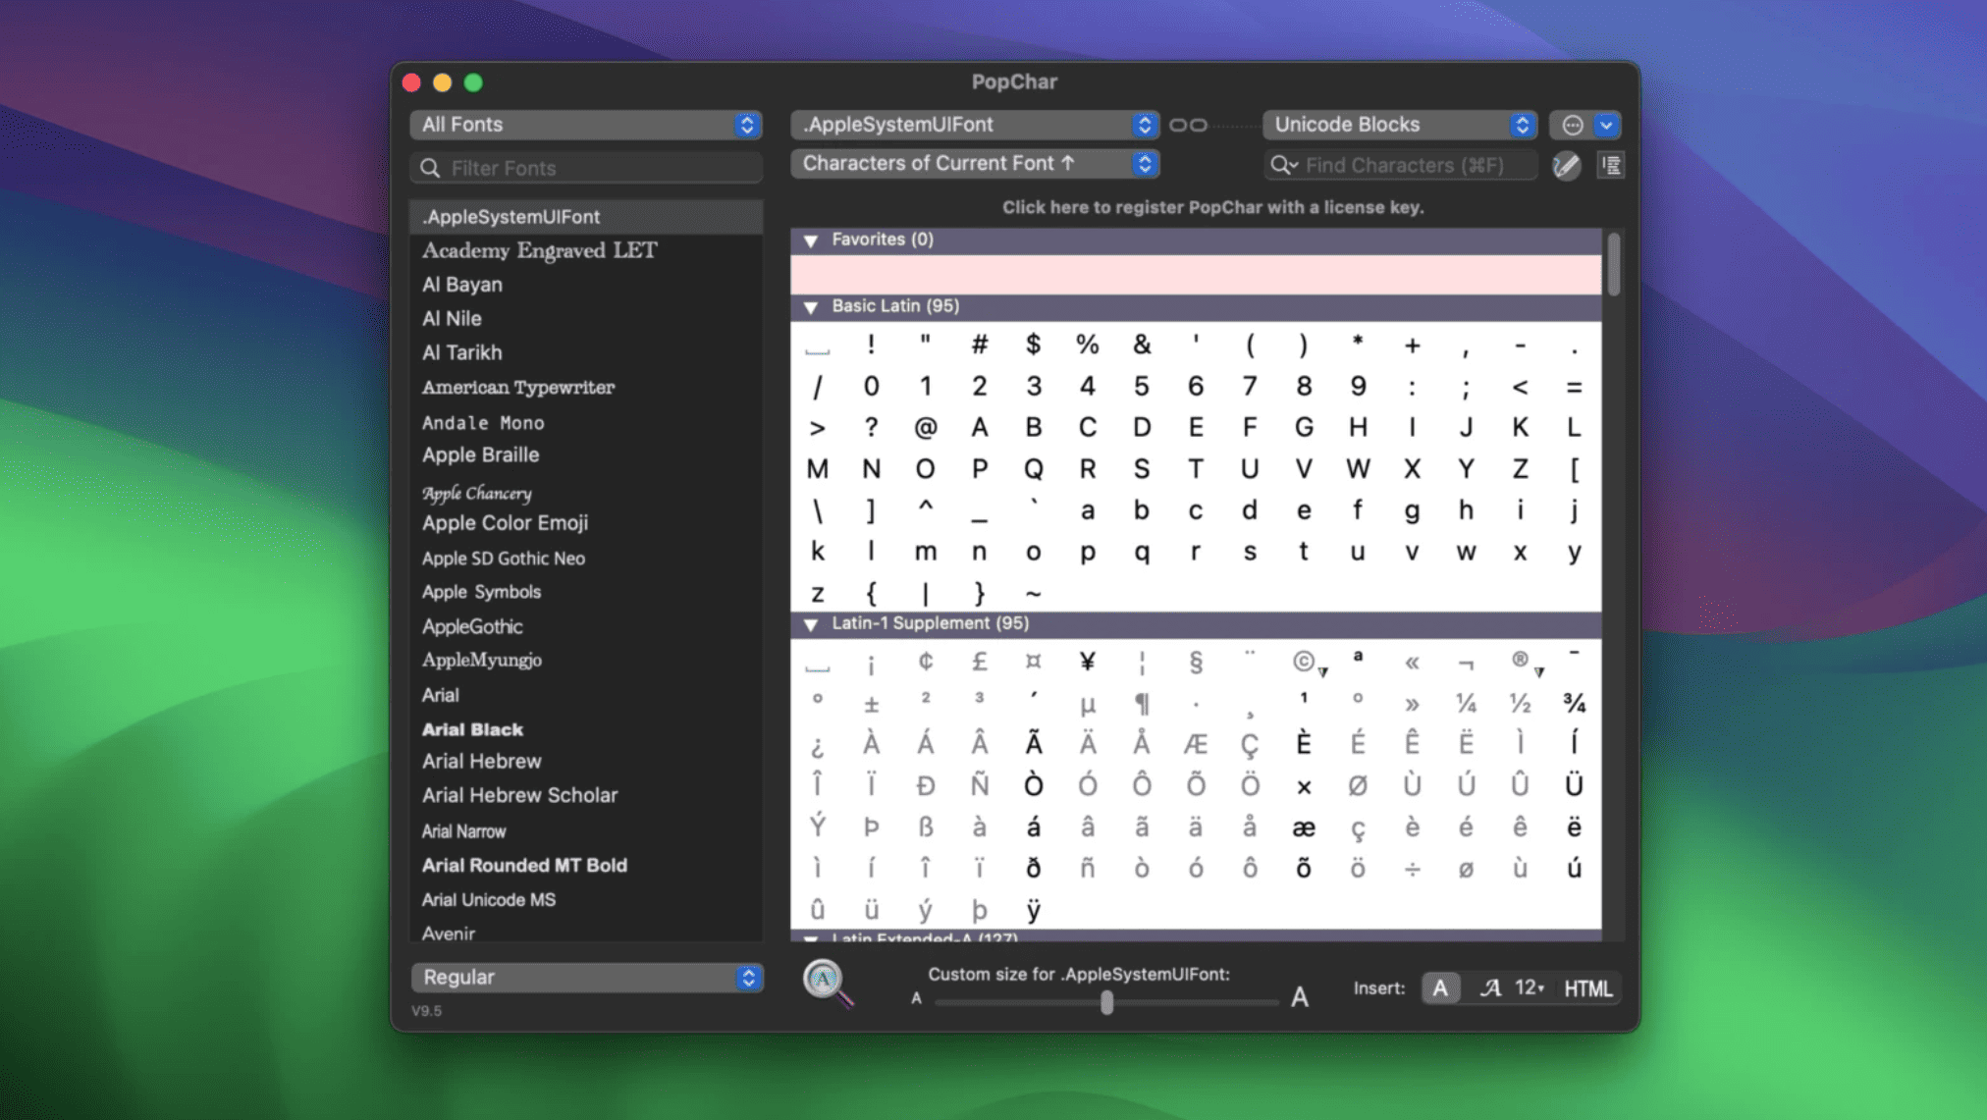Click the large A at slider end

[x=1299, y=997]
